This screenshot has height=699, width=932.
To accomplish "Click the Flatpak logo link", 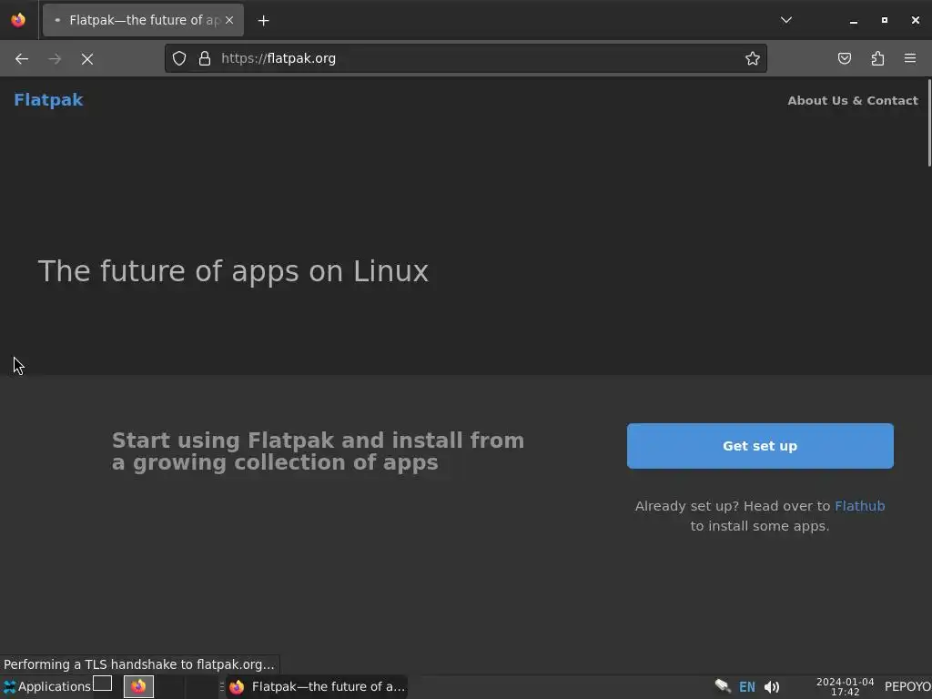I will click(48, 100).
